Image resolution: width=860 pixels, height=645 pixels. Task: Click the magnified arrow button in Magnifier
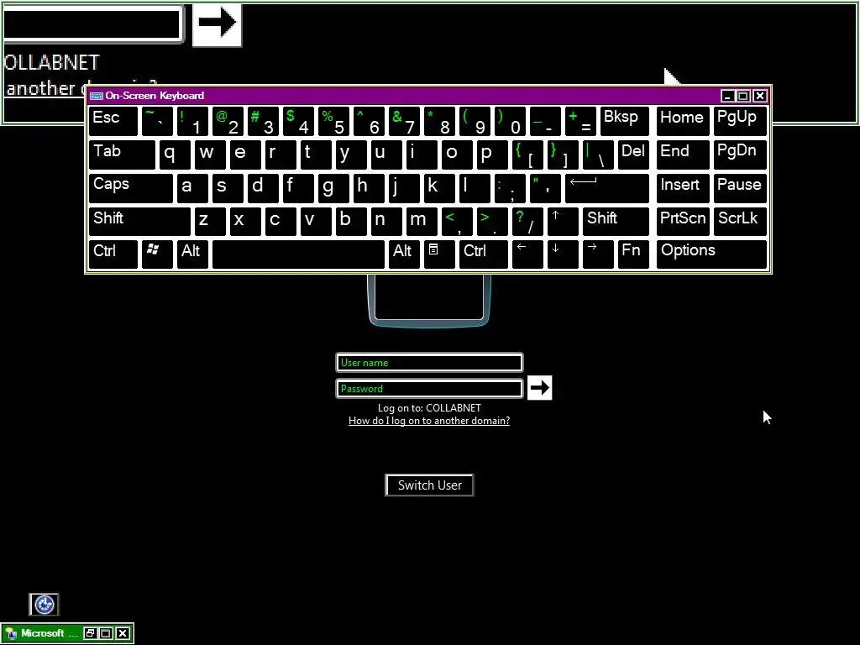click(x=218, y=24)
